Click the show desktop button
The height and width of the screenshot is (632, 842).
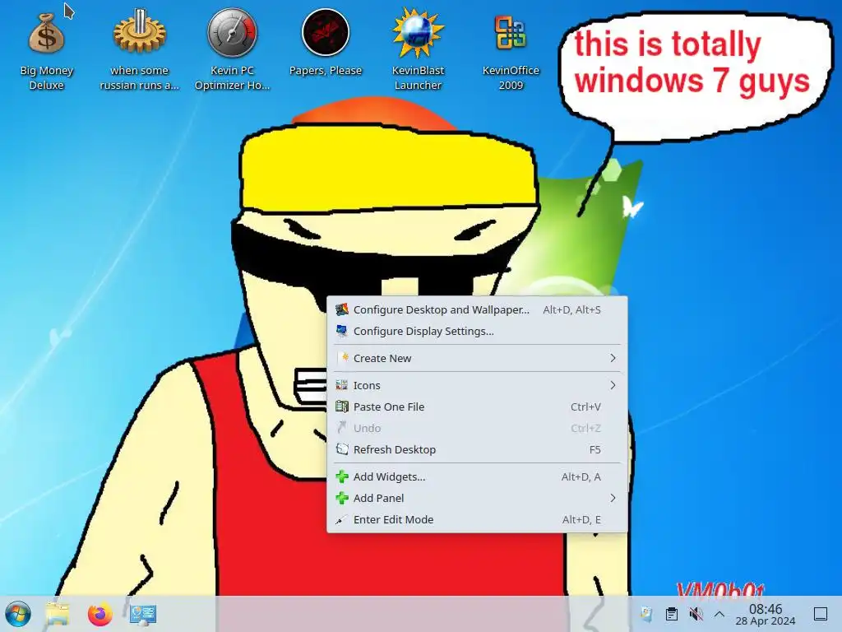[821, 614]
